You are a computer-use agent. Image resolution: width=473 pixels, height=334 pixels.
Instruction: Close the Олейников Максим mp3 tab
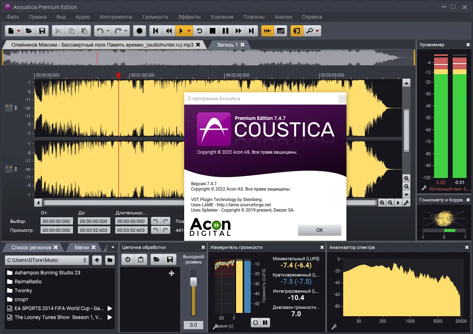click(x=198, y=45)
